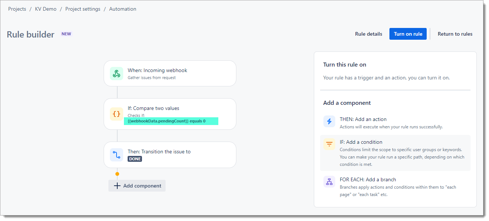The width and height of the screenshot is (489, 221).
Task: Select FOR EACH: Add a branch
Action: coord(368,179)
